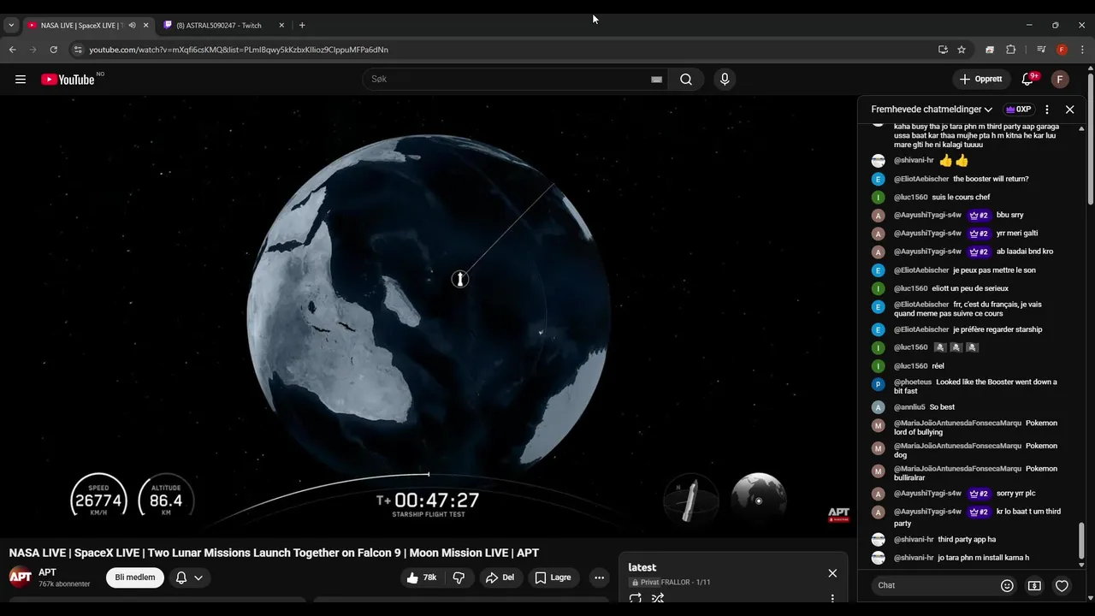1095x616 pixels.
Task: Open the tab search dropdown arrow
Action: pos(11,26)
